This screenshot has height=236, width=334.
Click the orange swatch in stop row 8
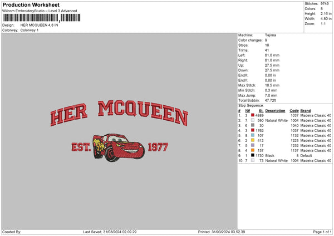(x=253, y=150)
